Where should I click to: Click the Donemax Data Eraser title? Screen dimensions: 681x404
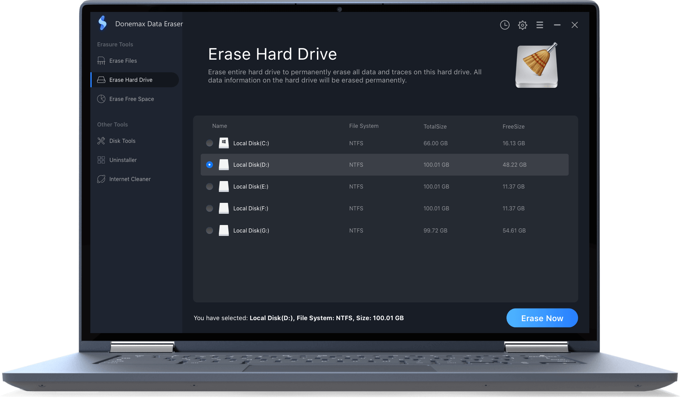(x=149, y=24)
